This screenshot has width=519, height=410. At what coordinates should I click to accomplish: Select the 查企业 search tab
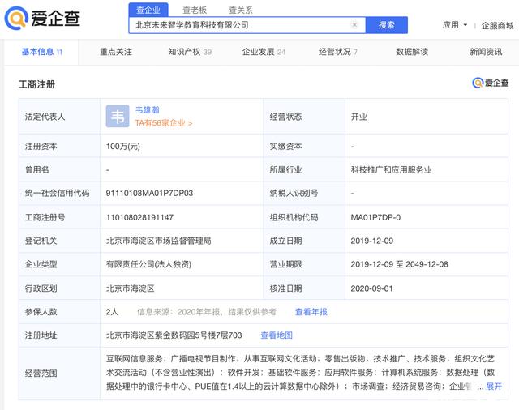[148, 10]
